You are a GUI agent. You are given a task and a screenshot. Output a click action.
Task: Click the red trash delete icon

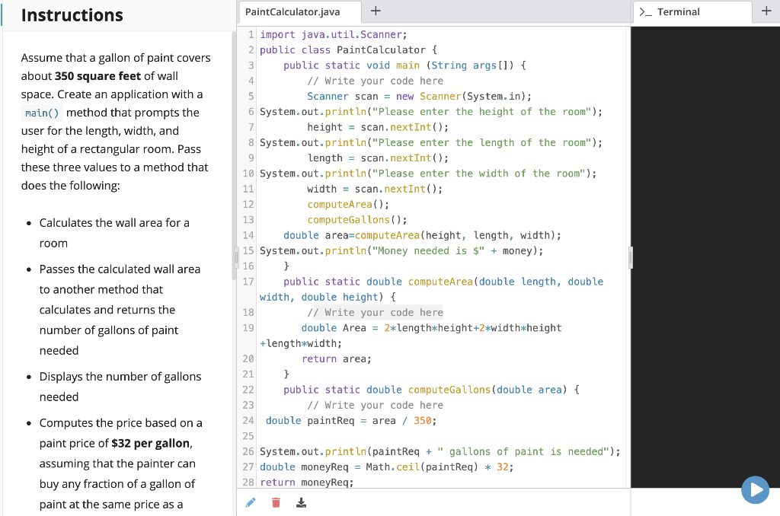tap(276, 503)
